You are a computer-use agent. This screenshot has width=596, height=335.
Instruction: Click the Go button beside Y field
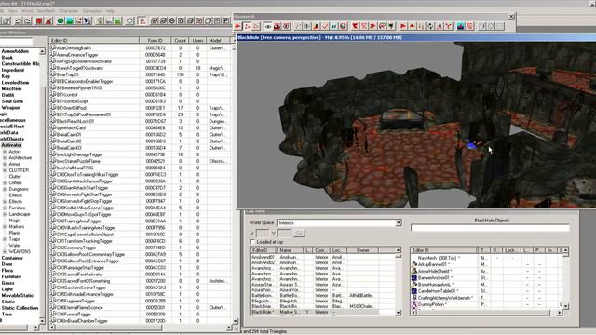pos(299,233)
